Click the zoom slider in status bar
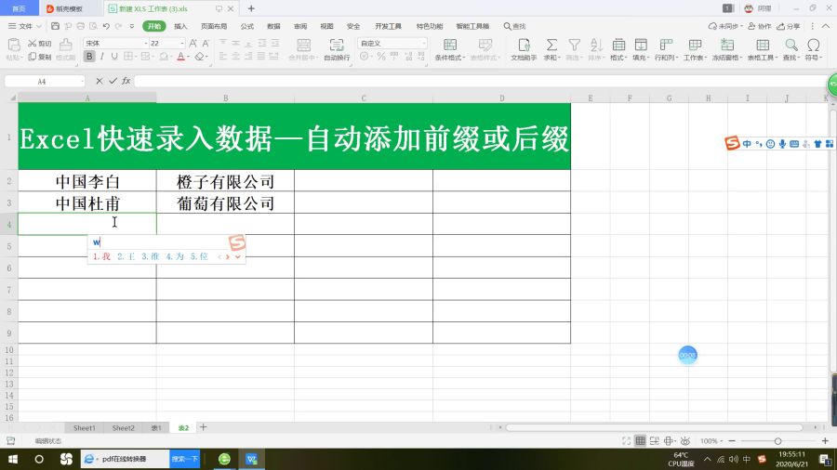Viewport: 837px width, 470px height. point(777,440)
